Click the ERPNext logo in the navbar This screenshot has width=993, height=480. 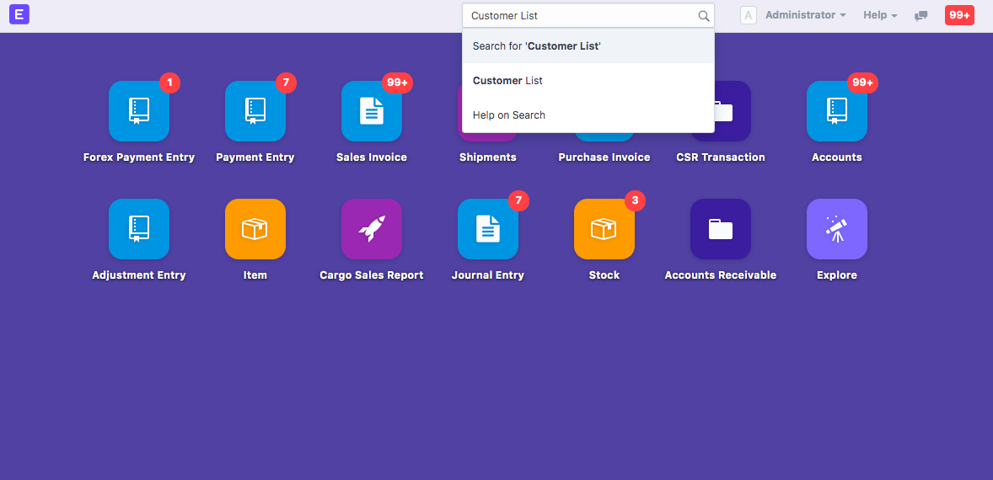pyautogui.click(x=19, y=14)
